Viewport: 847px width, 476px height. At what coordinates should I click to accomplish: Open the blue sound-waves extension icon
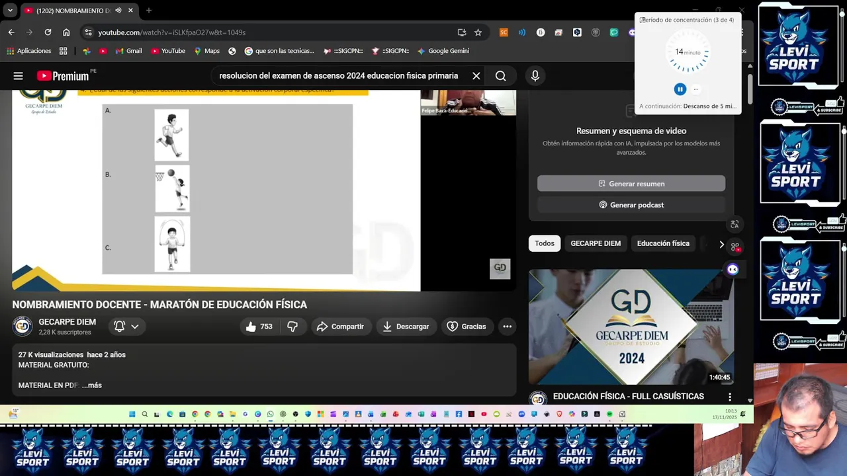click(522, 32)
